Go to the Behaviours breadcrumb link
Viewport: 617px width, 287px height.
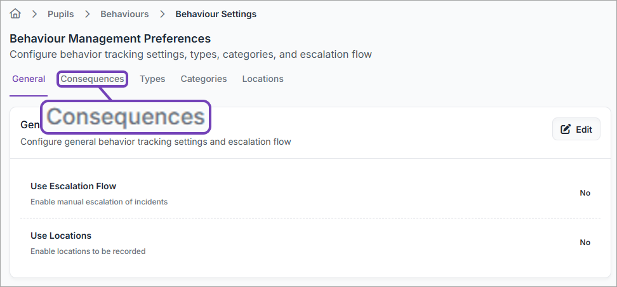[x=124, y=13]
